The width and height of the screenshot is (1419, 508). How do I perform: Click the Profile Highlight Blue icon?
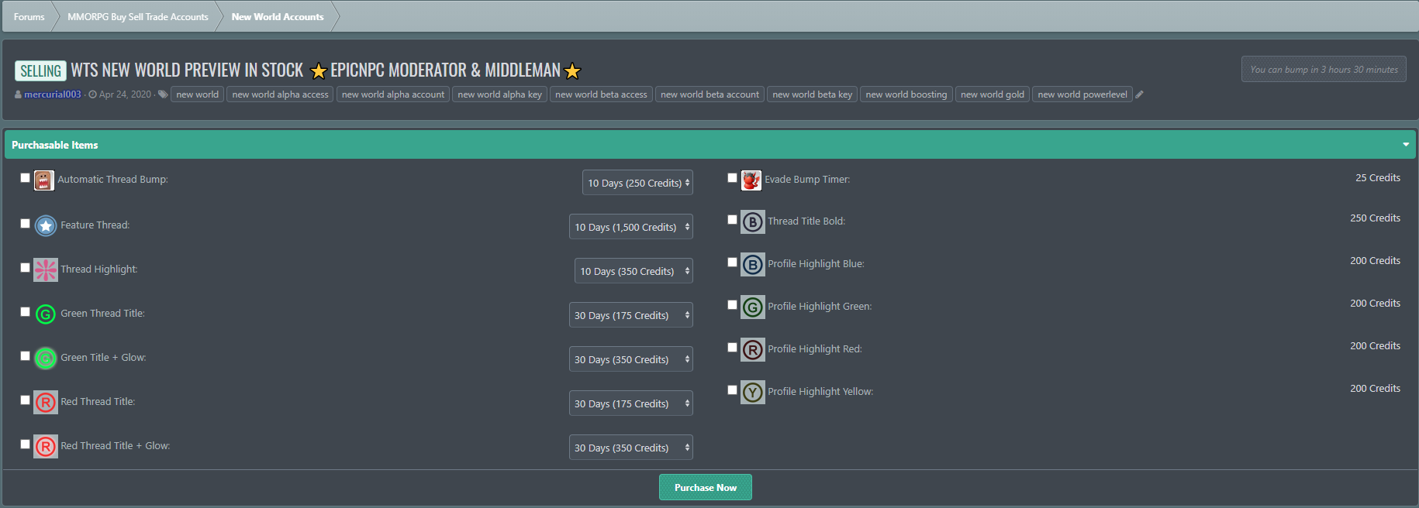coord(753,265)
